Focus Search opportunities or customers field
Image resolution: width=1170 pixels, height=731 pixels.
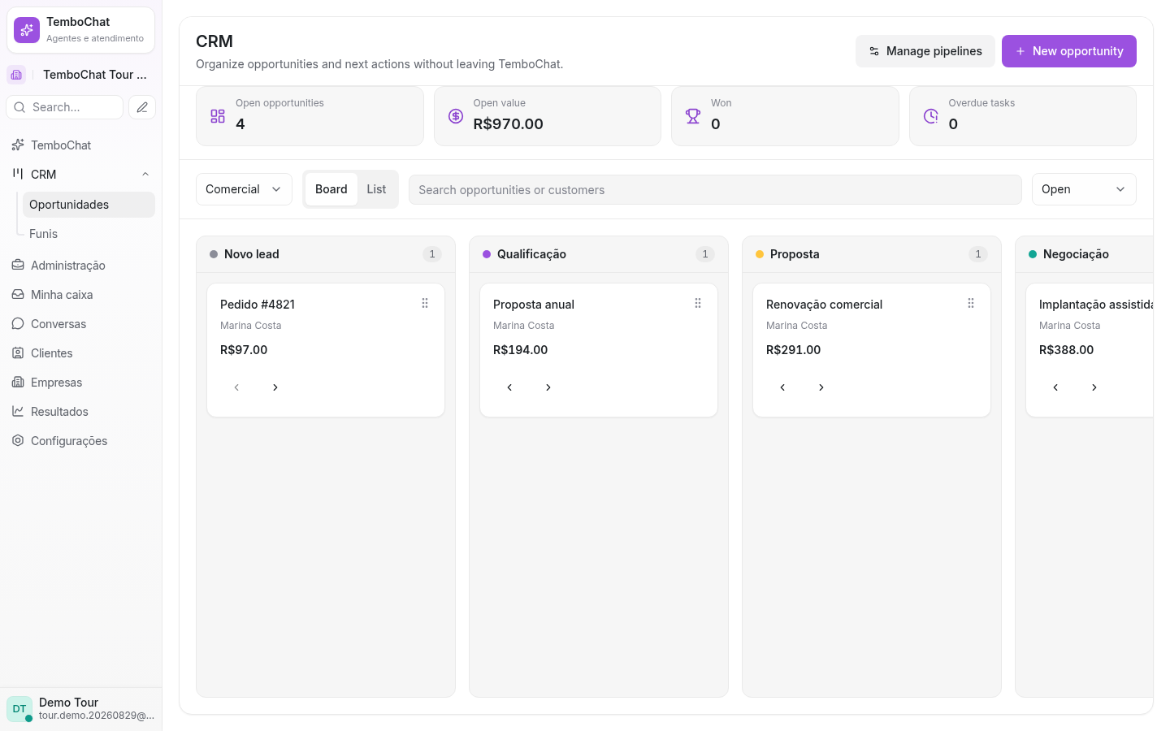(715, 189)
